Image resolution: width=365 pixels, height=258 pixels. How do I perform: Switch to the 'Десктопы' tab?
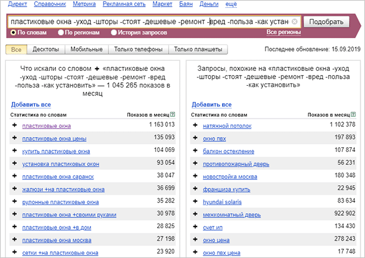pos(46,49)
